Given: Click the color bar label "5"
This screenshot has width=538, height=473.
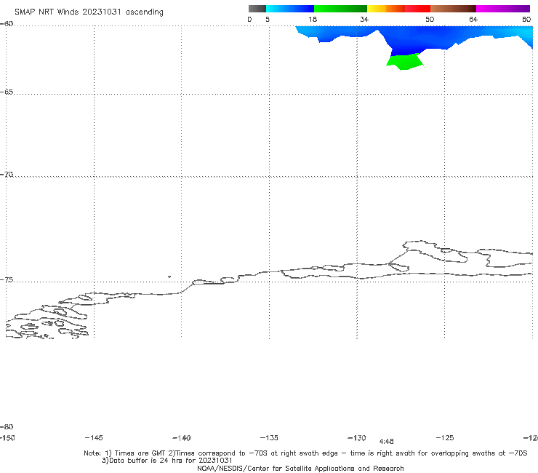Looking at the screenshot, I should [x=268, y=20].
